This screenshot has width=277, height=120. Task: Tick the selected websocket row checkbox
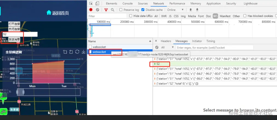click(90, 52)
